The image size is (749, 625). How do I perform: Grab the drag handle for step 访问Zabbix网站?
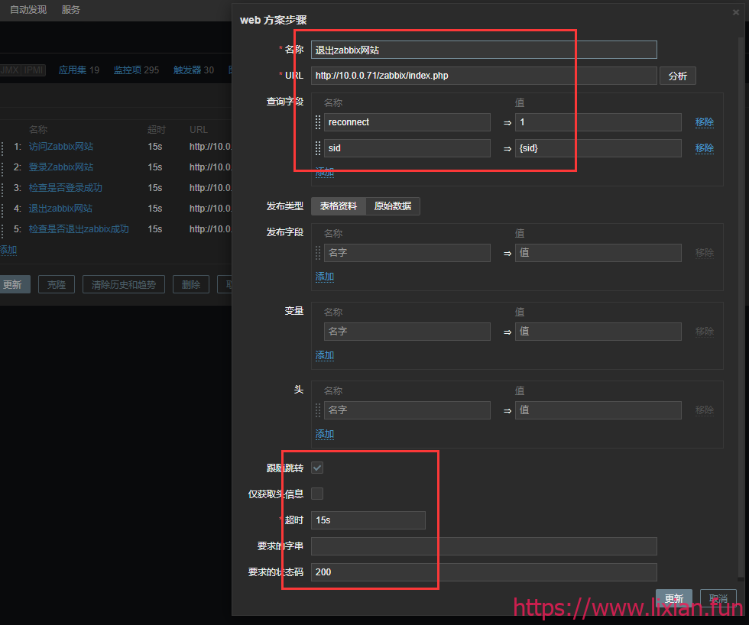click(2, 147)
